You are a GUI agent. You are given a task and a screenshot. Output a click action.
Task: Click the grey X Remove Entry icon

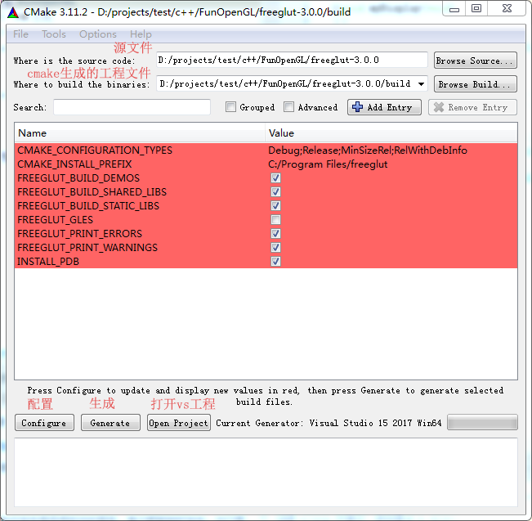438,107
